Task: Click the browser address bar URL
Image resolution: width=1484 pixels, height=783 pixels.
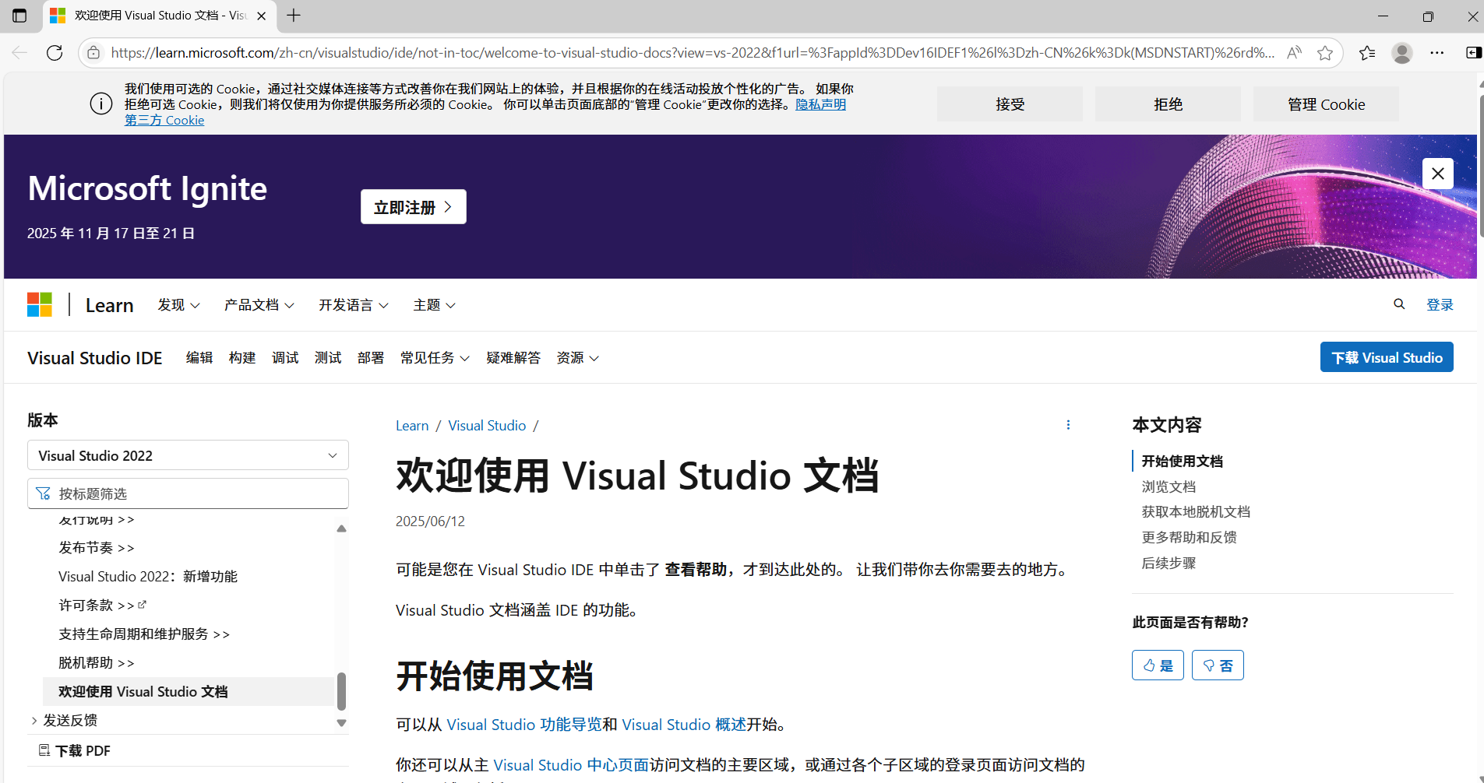Action: 693,53
